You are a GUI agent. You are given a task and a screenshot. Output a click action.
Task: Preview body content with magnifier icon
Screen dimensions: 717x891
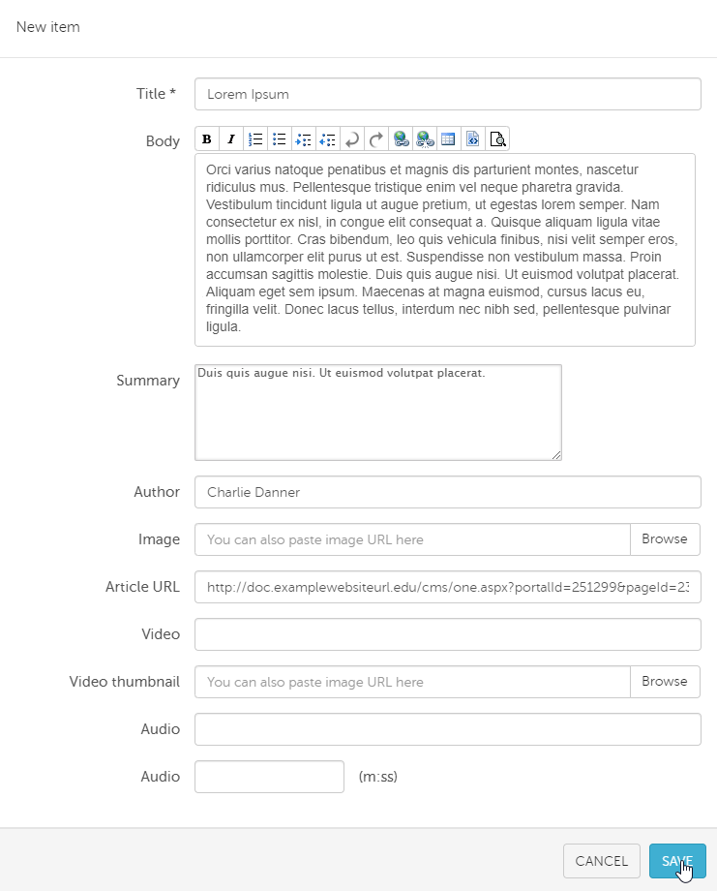(497, 139)
